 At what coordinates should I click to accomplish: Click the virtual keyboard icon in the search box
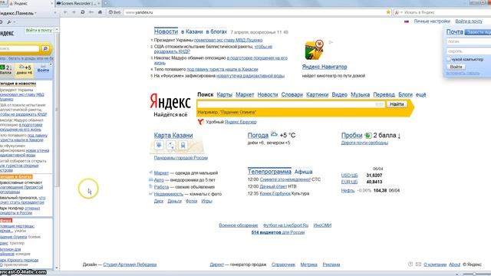tap(379, 104)
